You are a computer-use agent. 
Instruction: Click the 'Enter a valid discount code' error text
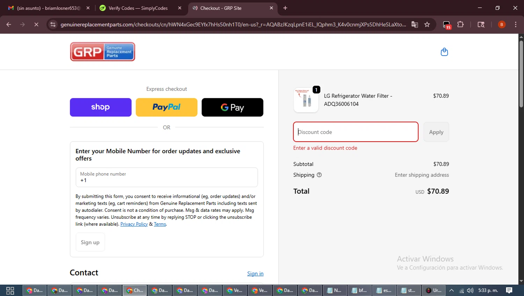click(x=325, y=148)
